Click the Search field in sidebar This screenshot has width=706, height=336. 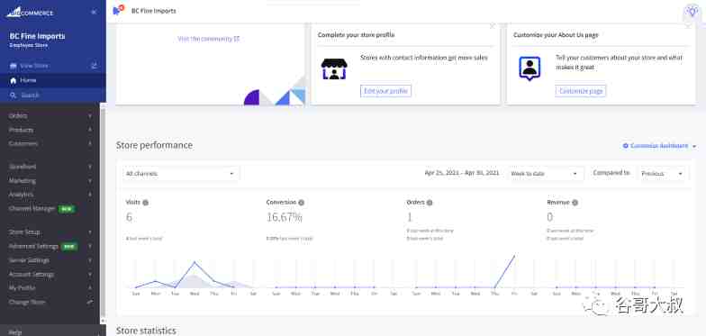point(53,95)
